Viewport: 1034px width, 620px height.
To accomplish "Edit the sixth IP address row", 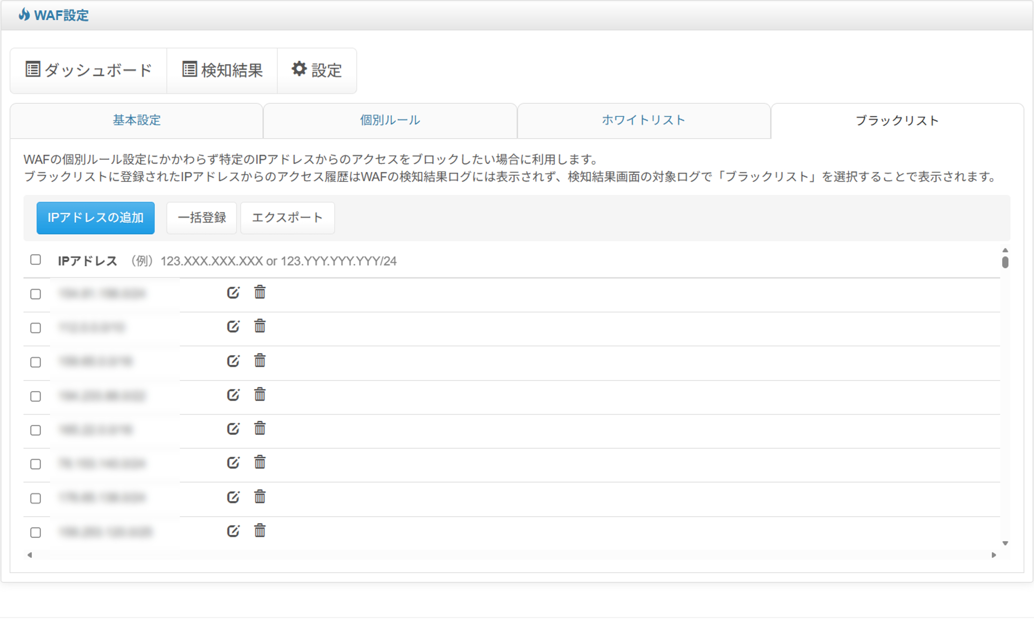I will click(x=233, y=462).
